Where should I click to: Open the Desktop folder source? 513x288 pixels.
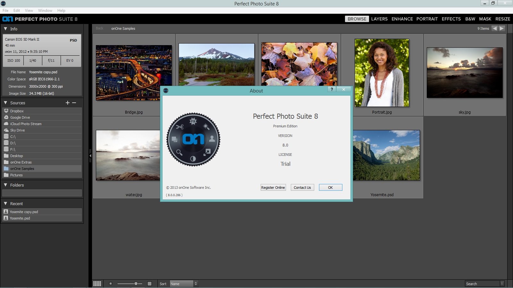coord(42,156)
